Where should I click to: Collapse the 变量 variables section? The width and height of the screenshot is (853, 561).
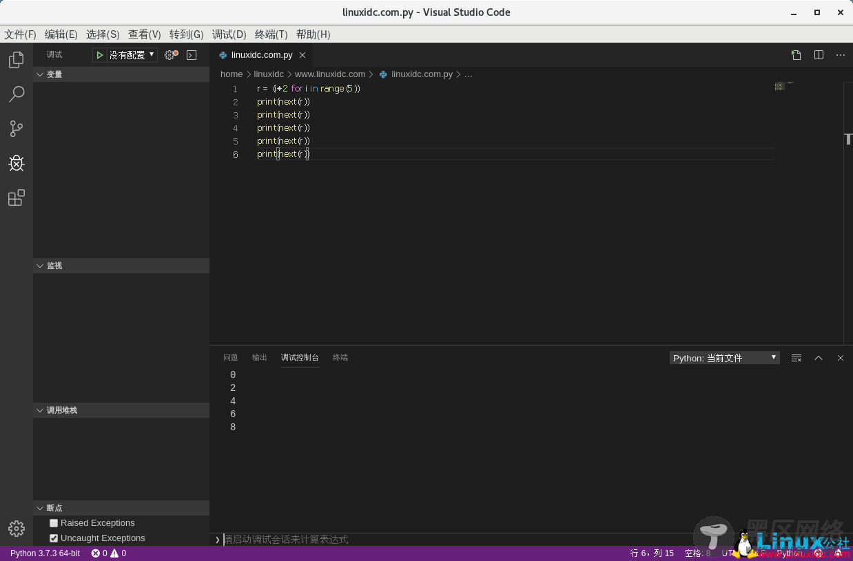pyautogui.click(x=54, y=74)
